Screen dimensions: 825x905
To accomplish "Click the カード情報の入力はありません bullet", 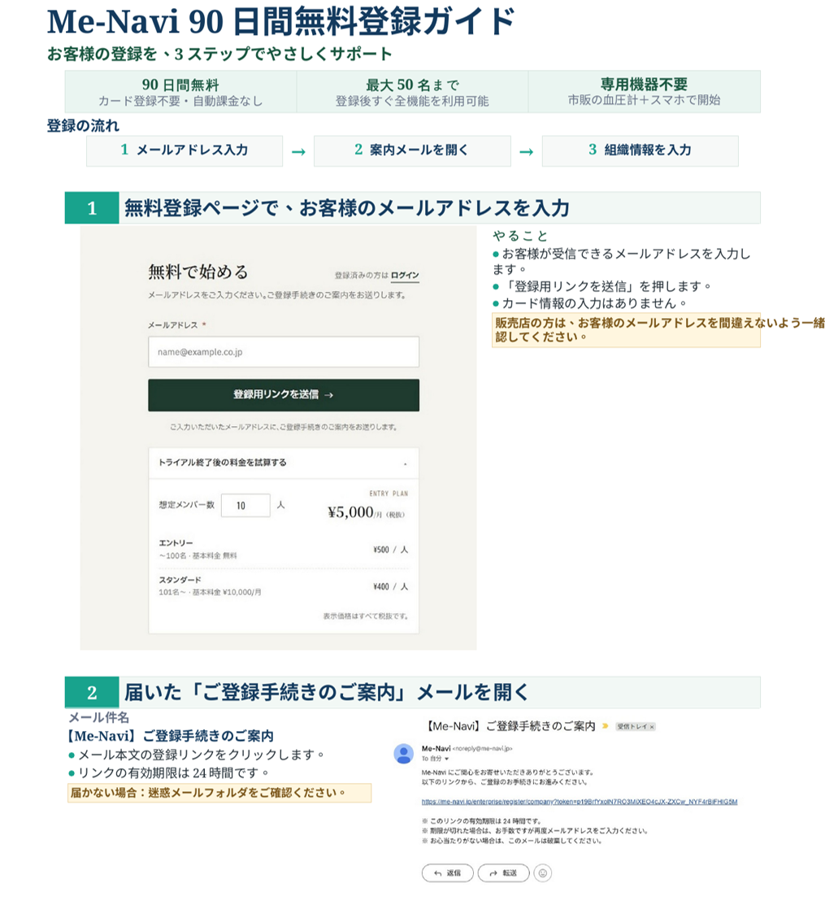I will click(x=589, y=303).
